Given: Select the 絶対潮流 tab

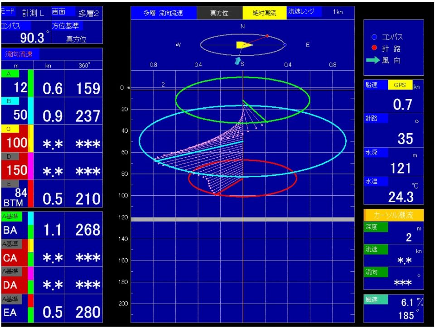Looking at the screenshot, I should [264, 13].
